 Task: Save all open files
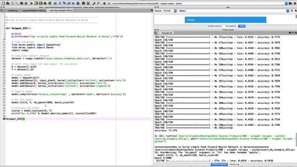pyautogui.click(x=17, y=3)
